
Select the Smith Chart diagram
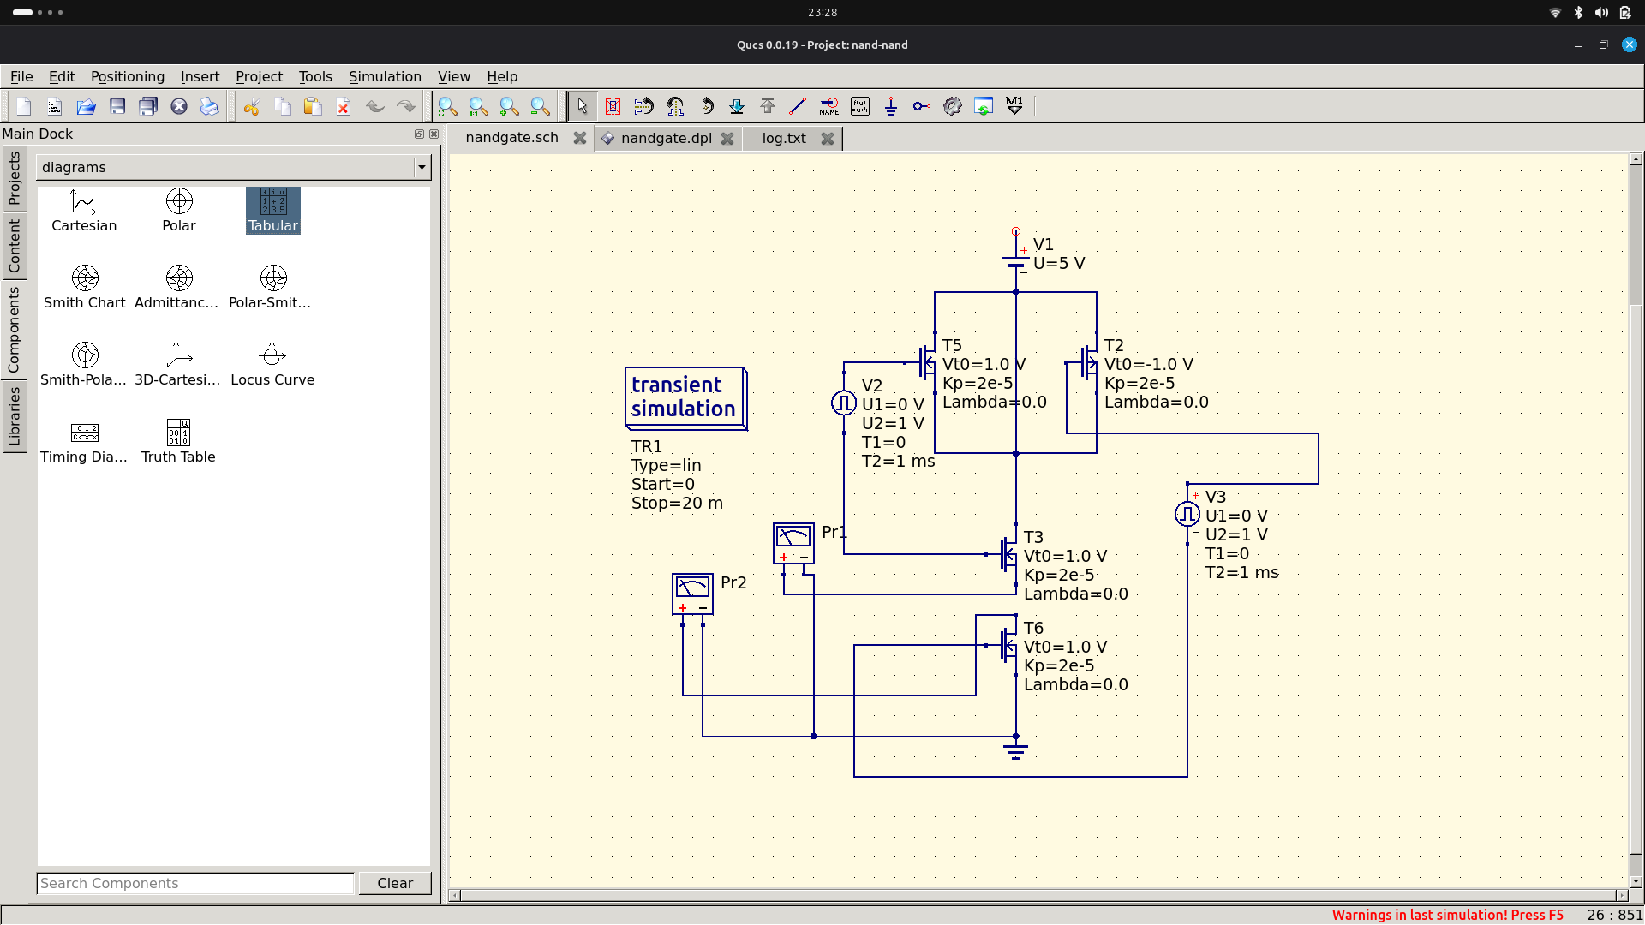(x=84, y=288)
